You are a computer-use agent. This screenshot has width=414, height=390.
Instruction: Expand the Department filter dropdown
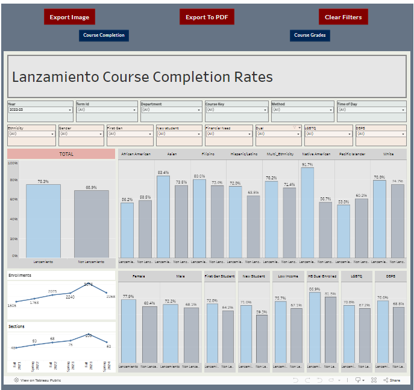[171, 110]
